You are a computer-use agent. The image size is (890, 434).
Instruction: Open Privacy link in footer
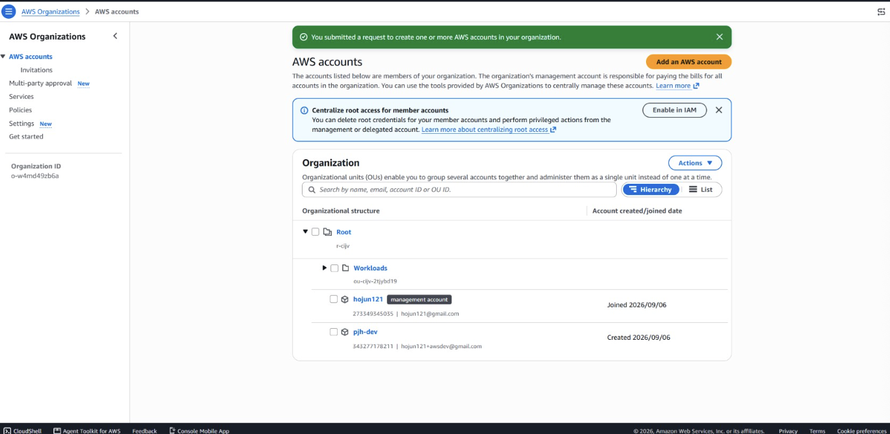click(x=788, y=431)
